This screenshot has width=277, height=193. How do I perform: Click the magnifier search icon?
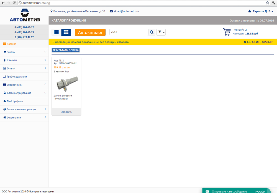[x=152, y=32]
